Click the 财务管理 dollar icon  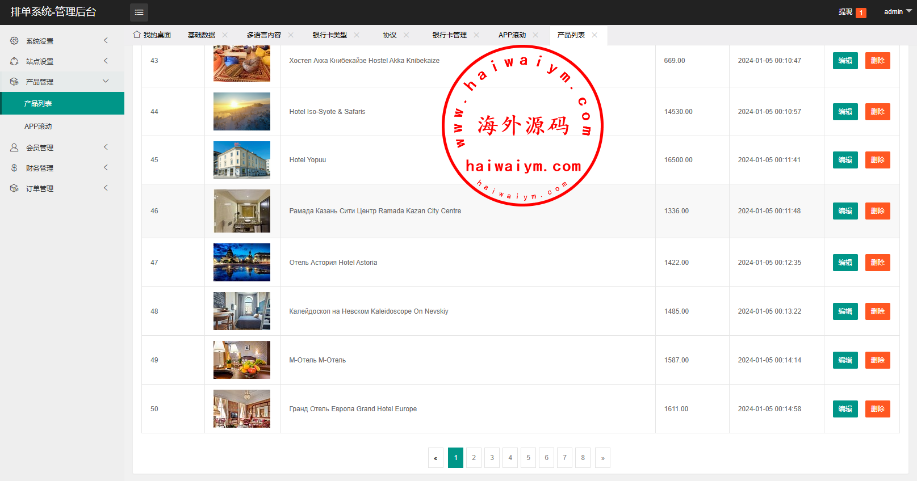click(x=14, y=168)
